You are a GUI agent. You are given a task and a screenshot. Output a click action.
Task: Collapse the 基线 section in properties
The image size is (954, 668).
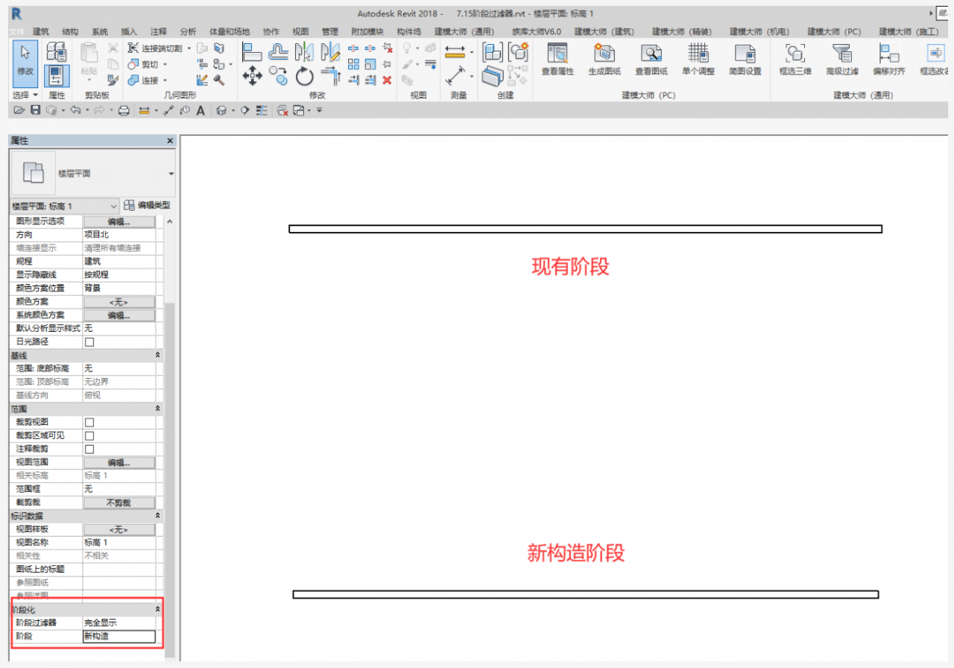pos(157,356)
